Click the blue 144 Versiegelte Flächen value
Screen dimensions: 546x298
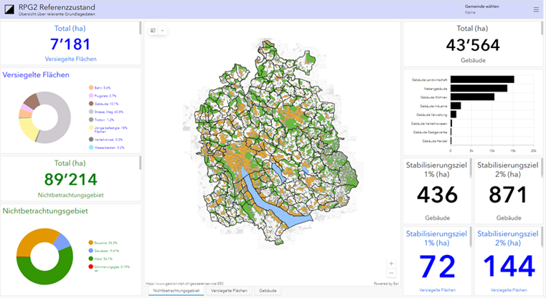509,266
